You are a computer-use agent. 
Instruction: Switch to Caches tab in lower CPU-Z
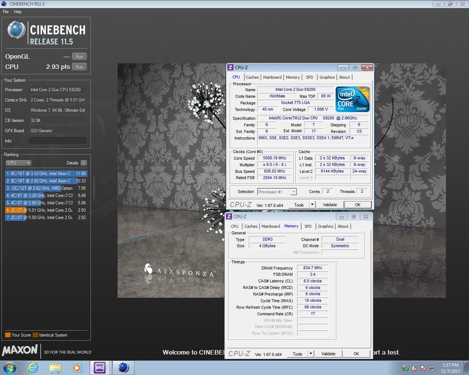[251, 226]
